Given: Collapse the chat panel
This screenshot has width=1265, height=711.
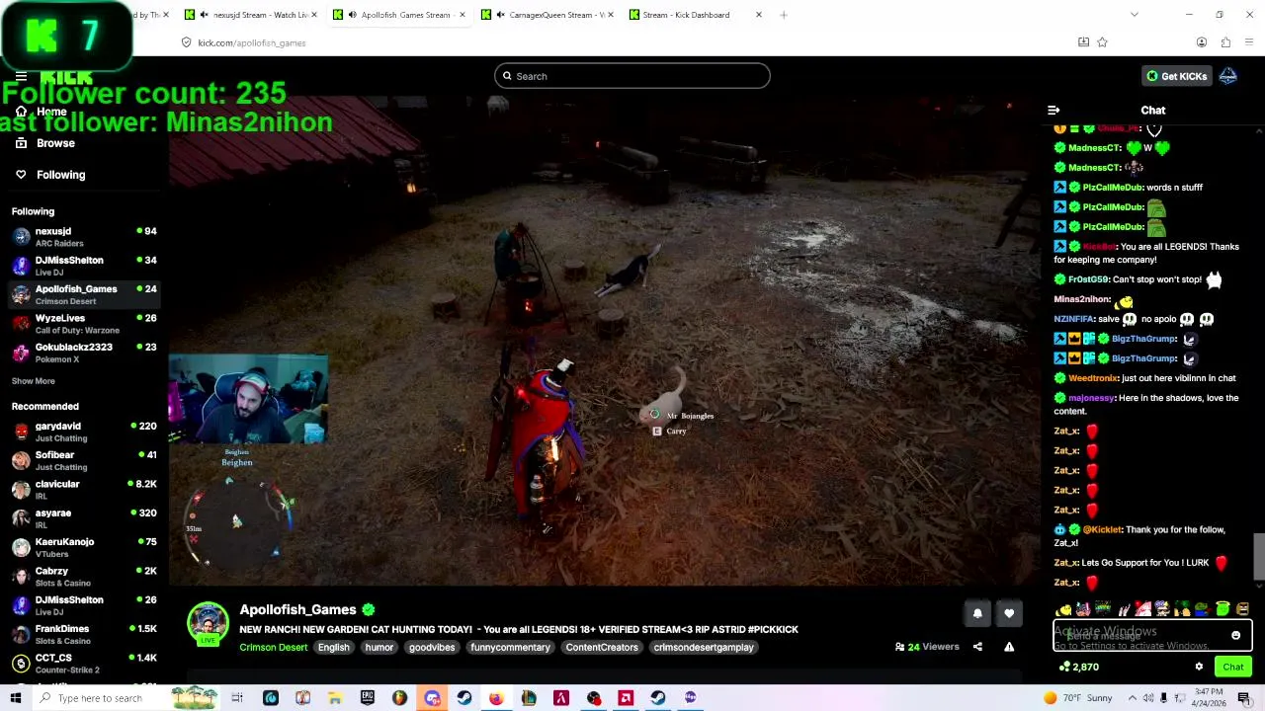Looking at the screenshot, I should click(1054, 111).
